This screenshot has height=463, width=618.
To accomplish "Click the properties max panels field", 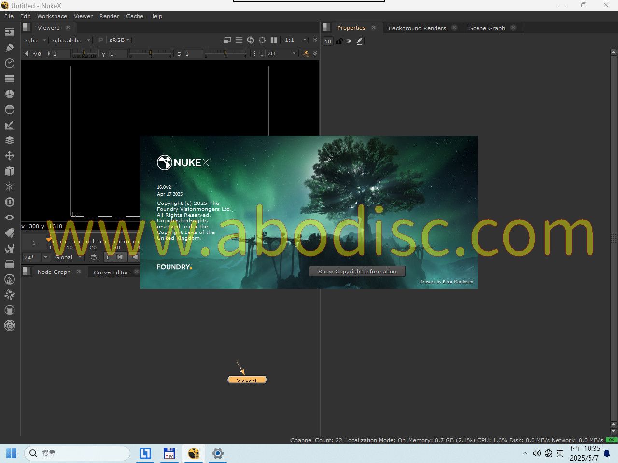I will [328, 41].
